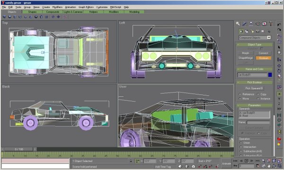
Task: Create a Cylinder primitive from the Objects toolbar
Action: tap(15, 17)
